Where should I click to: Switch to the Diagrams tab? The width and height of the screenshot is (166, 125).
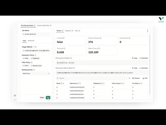pyautogui.click(x=68, y=31)
